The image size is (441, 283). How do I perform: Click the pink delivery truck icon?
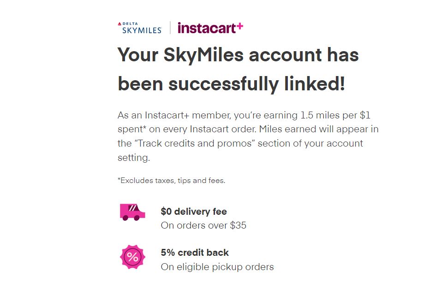132,212
